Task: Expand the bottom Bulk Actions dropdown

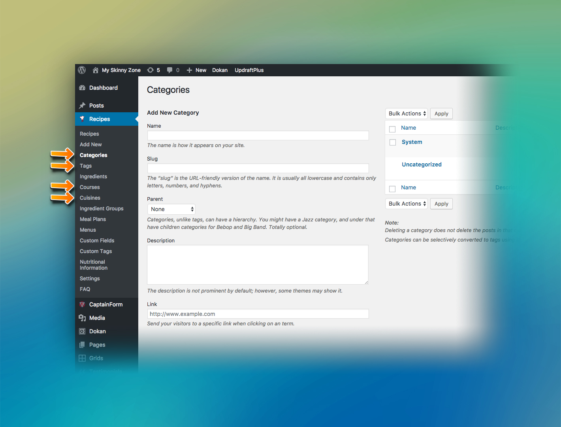Action: tap(406, 204)
